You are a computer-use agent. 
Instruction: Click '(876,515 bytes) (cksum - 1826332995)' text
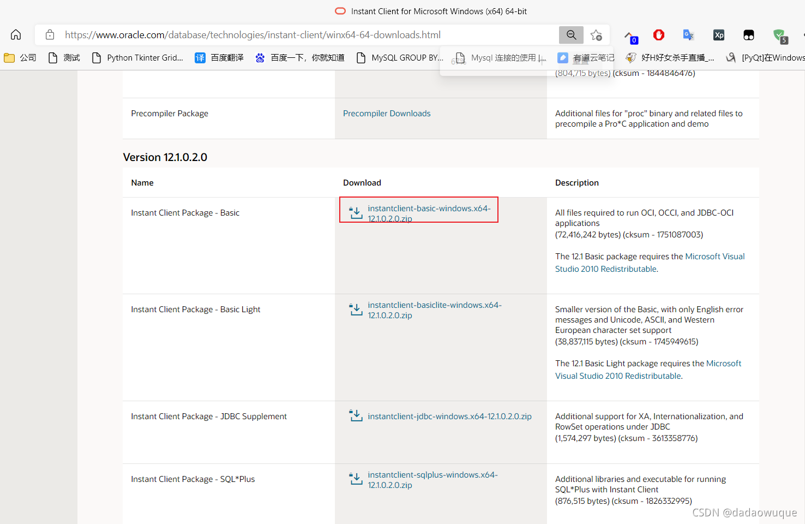(x=624, y=501)
